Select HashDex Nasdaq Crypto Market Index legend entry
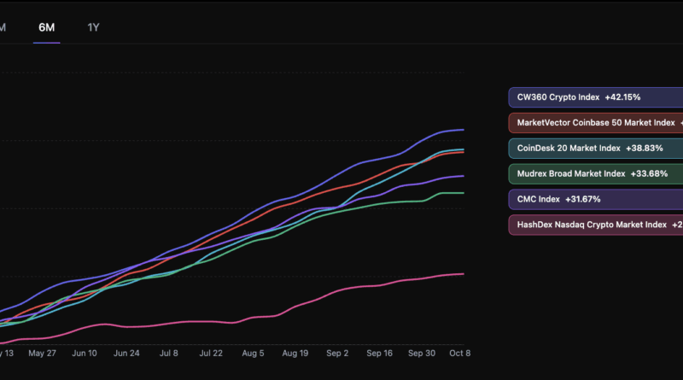 [595, 225]
